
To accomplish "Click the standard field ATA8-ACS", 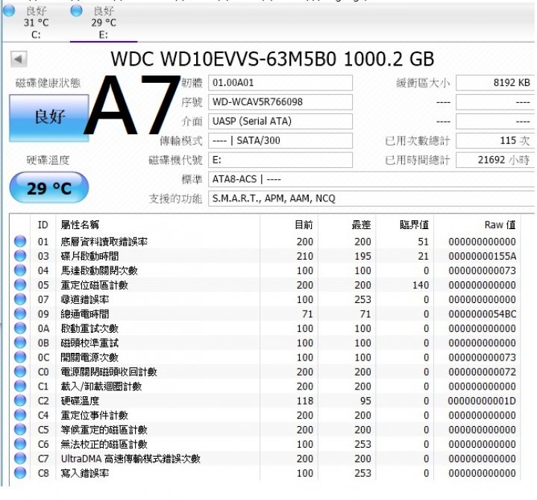I will tap(371, 179).
